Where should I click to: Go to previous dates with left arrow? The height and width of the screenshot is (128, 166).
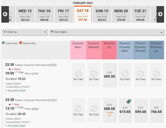coord(5,14)
